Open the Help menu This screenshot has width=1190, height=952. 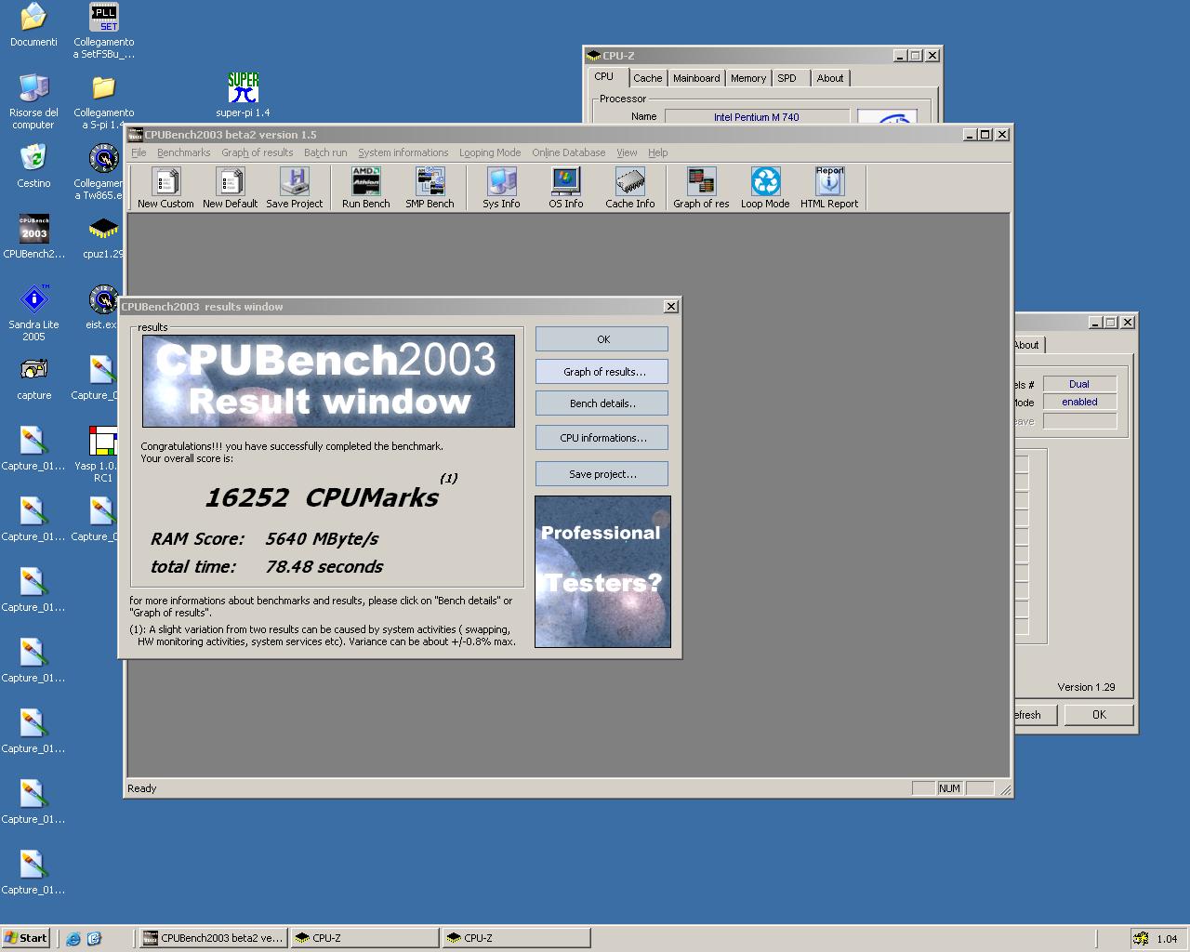(657, 152)
